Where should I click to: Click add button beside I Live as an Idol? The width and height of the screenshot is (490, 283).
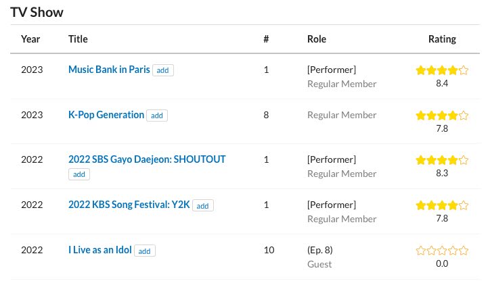pos(145,251)
